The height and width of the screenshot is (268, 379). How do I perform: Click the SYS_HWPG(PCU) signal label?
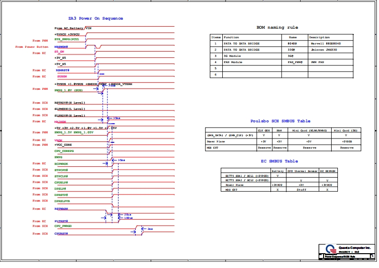[67, 39]
